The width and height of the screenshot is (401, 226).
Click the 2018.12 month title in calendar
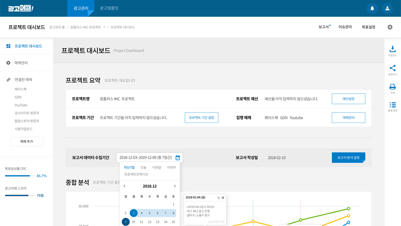click(x=150, y=186)
